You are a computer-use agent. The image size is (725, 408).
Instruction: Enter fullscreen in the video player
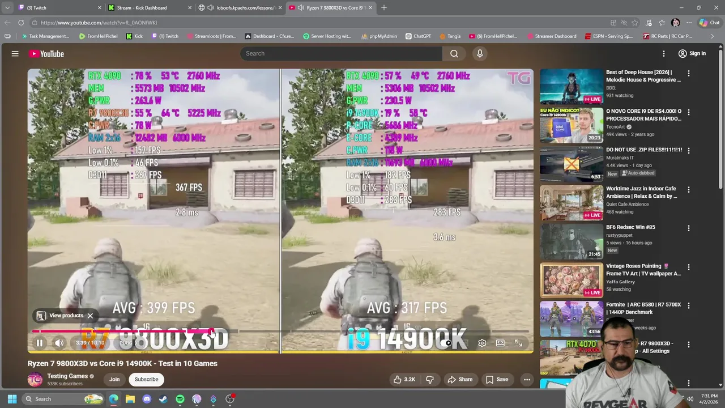point(518,343)
